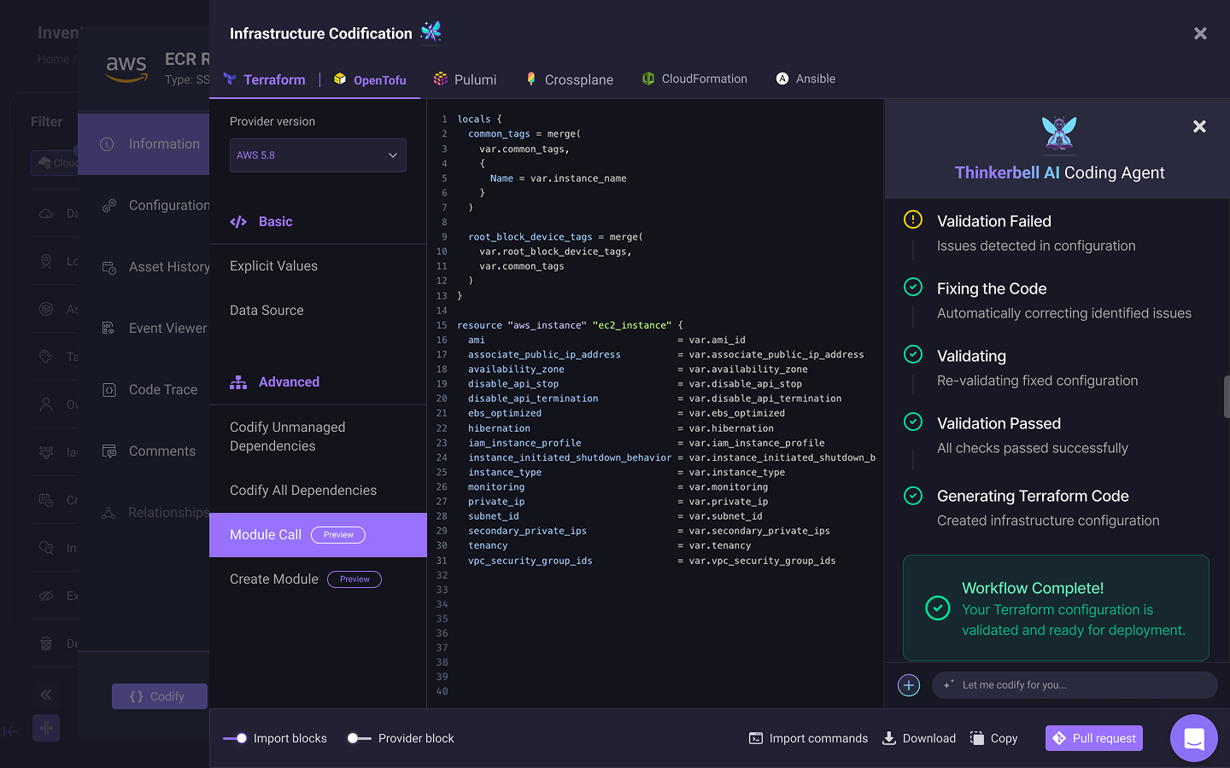The height and width of the screenshot is (768, 1230).
Task: Select Explicit Values option
Action: click(x=273, y=266)
